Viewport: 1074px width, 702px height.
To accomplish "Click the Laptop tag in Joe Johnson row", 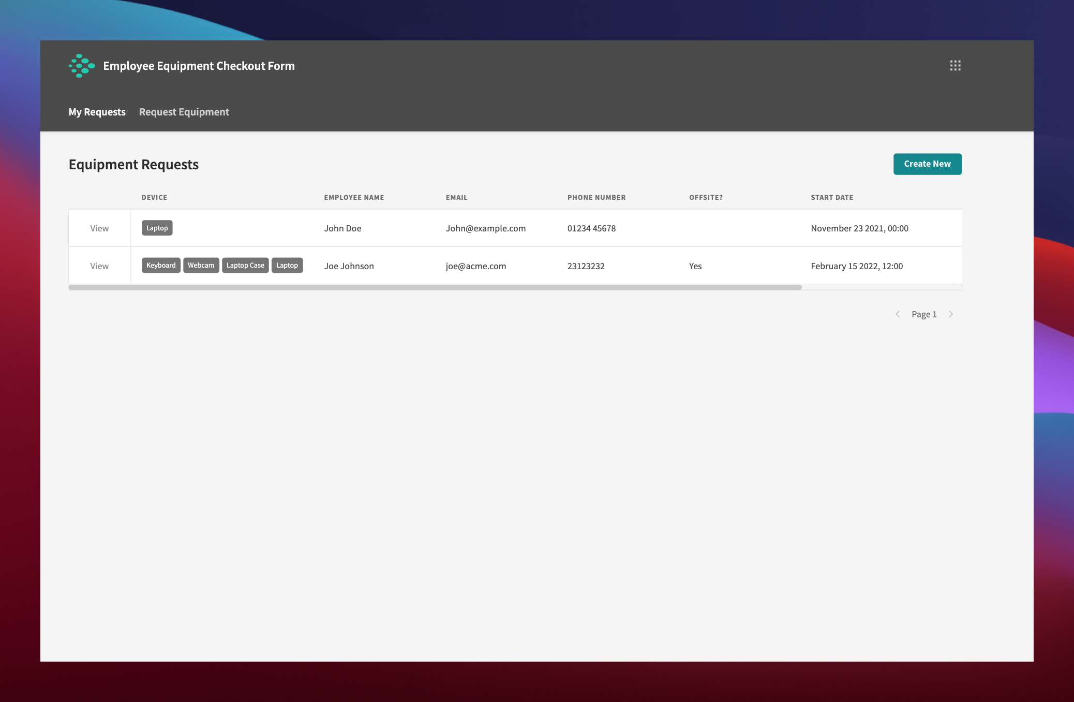I will 287,265.
